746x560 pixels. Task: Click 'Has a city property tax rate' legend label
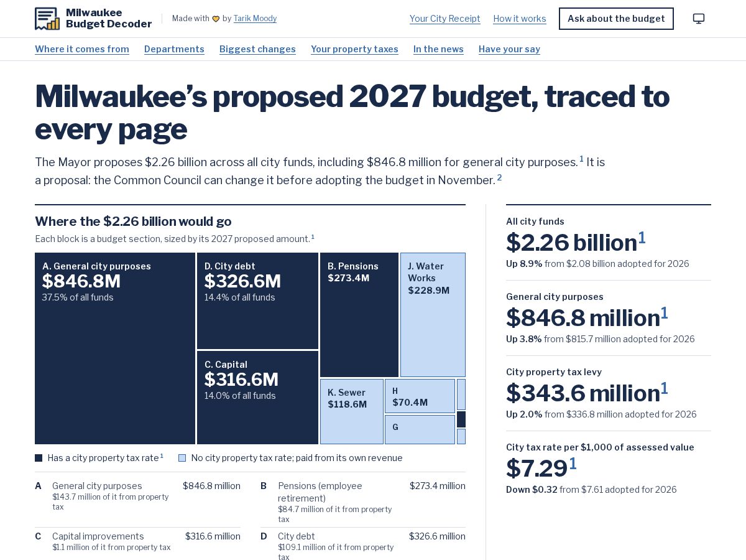103,458
